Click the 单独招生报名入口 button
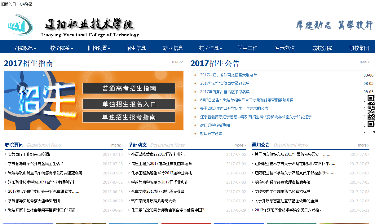The image size is (375, 224). tap(129, 104)
